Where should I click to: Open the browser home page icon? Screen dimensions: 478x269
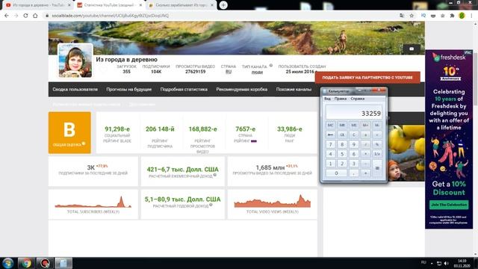point(35,16)
